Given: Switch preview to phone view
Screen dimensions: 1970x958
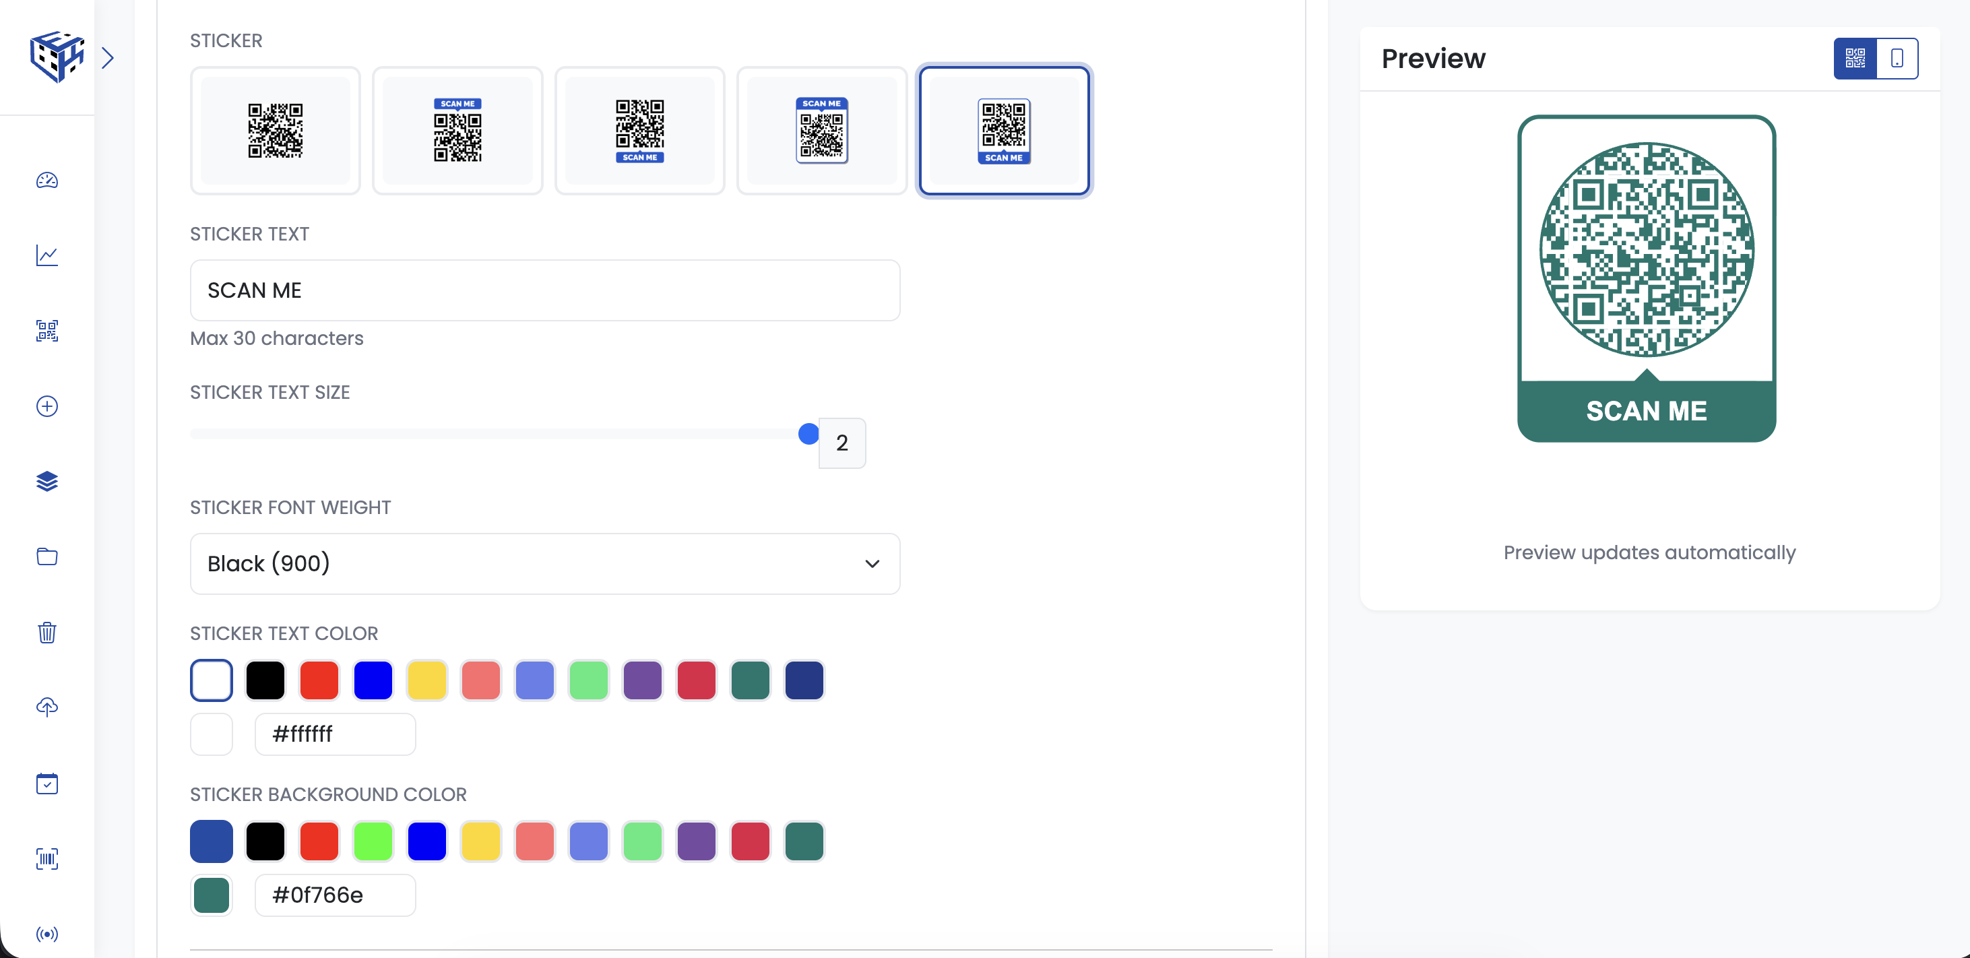Looking at the screenshot, I should 1897,58.
